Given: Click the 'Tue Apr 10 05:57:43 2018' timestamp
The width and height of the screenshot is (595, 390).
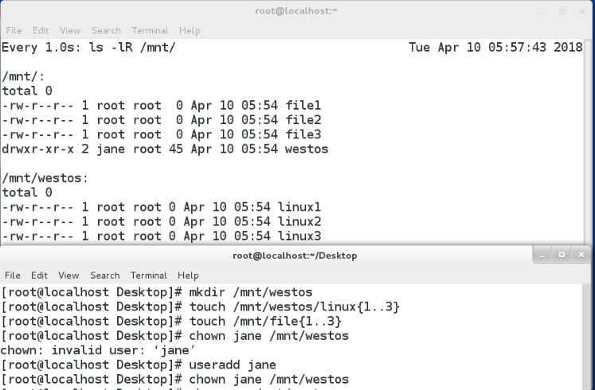Looking at the screenshot, I should [495, 48].
